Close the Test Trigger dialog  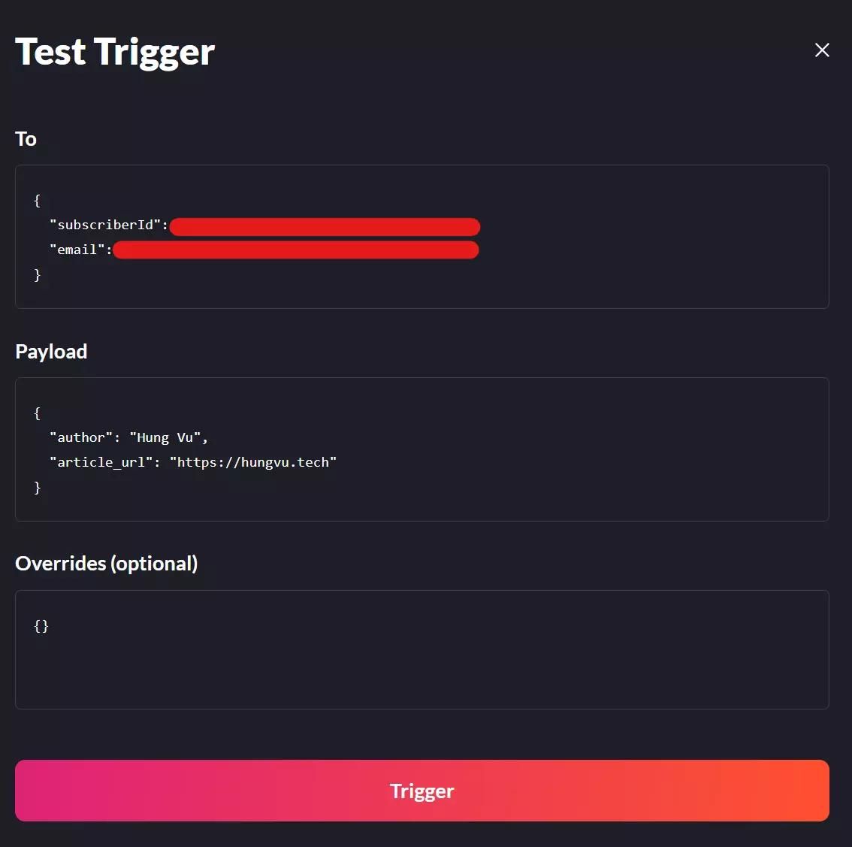point(822,50)
